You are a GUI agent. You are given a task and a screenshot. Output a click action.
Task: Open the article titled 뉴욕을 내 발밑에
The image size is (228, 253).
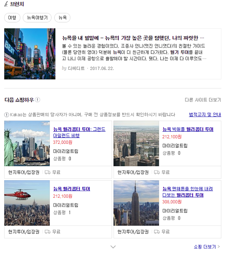coord(133,38)
